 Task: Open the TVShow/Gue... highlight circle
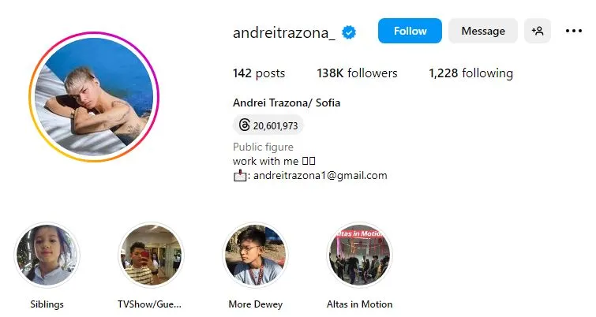point(151,255)
